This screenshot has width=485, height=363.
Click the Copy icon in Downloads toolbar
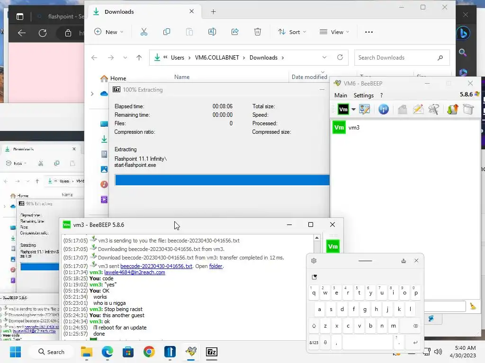click(166, 32)
